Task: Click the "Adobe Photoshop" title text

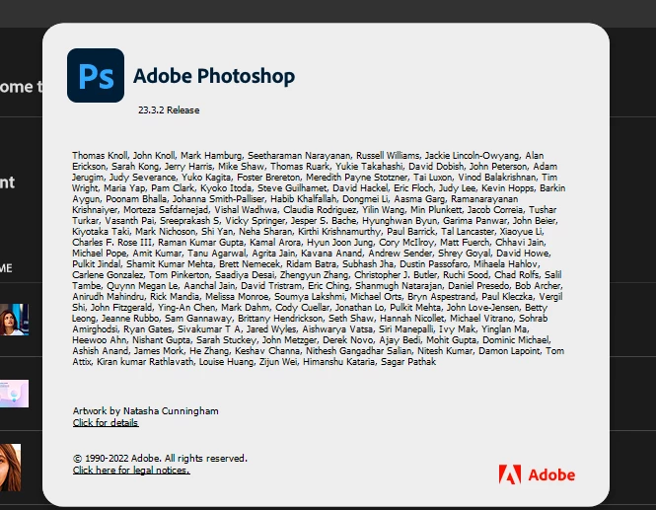Action: pyautogui.click(x=214, y=76)
